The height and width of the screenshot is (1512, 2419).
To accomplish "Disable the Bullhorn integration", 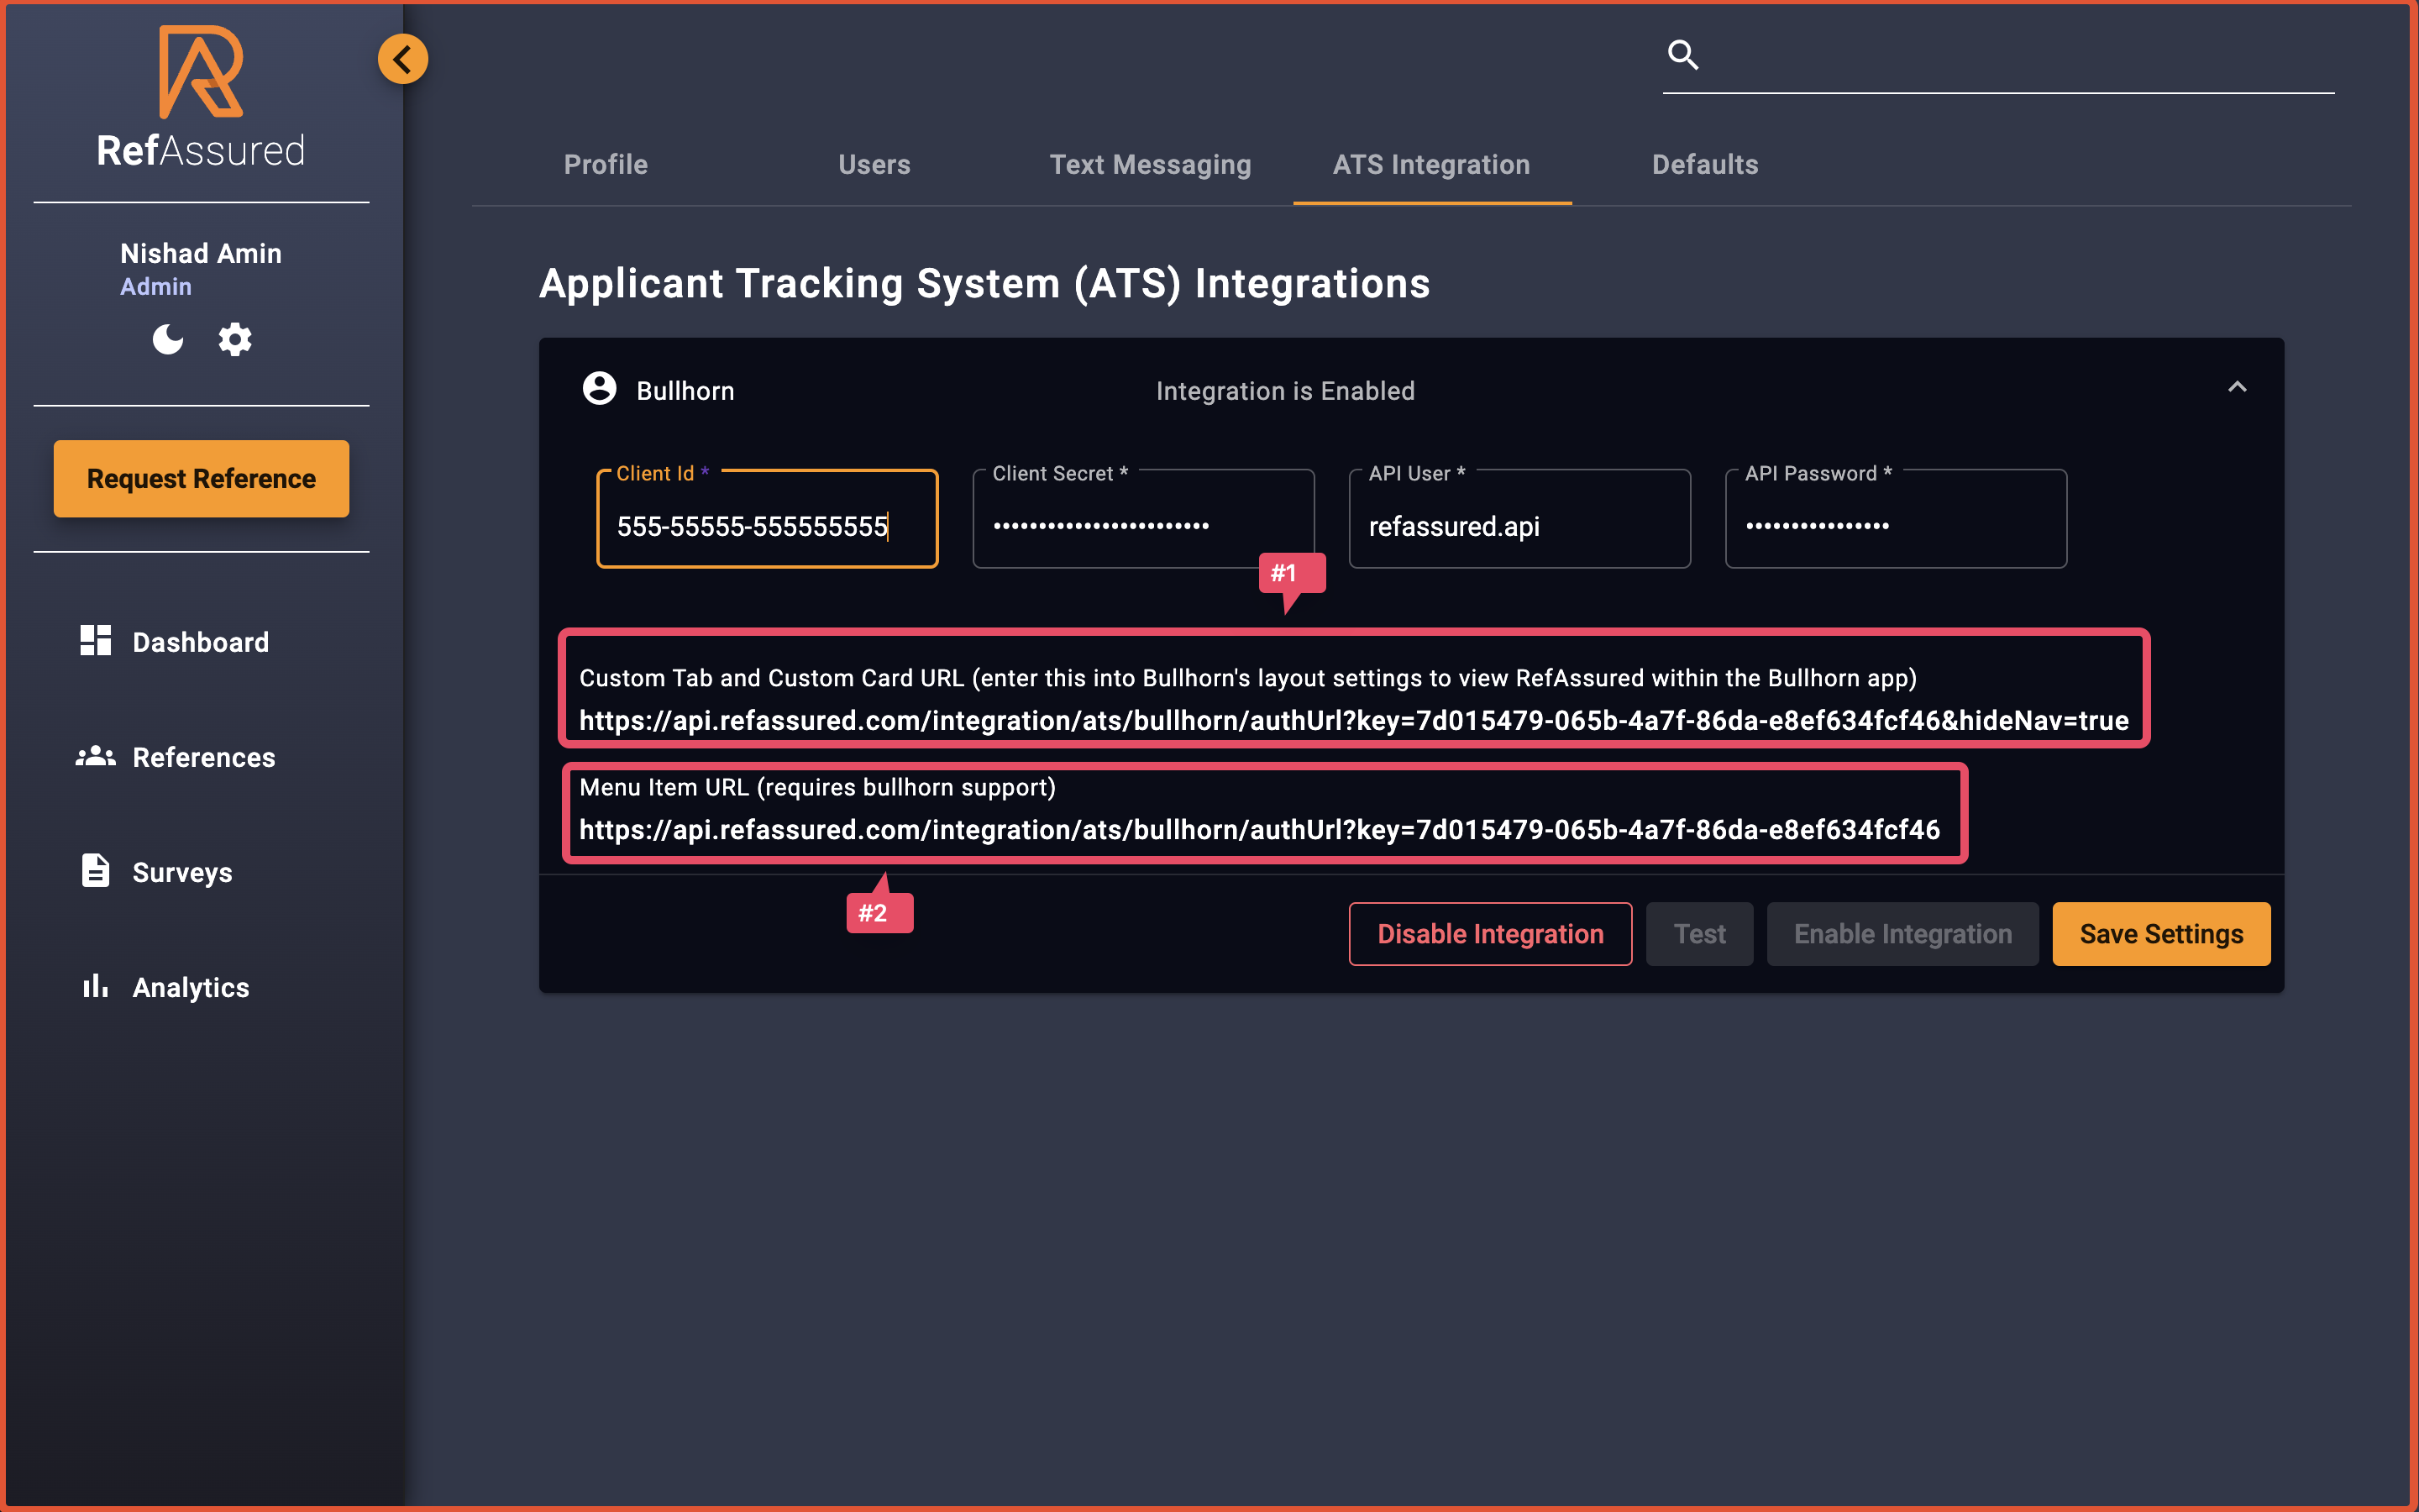I will pyautogui.click(x=1489, y=933).
